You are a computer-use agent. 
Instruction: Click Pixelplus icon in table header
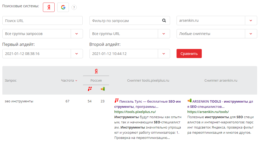click(90, 89)
